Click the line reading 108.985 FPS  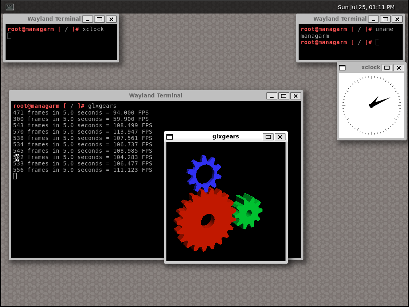83,151
